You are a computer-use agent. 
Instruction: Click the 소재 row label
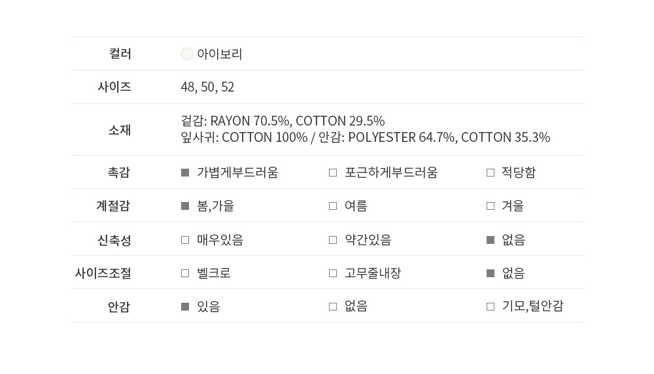pos(120,130)
